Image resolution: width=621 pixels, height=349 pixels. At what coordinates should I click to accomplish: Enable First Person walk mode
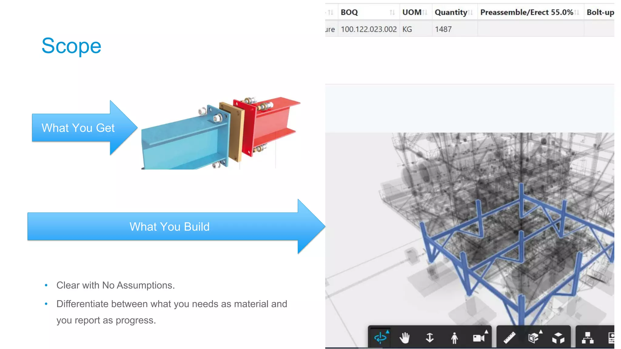coord(454,338)
